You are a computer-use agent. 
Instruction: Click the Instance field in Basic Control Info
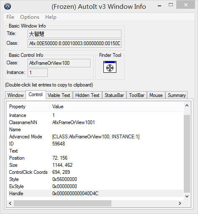click(x=38, y=73)
